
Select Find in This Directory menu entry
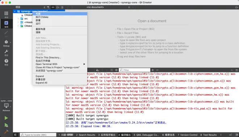point(60,58)
